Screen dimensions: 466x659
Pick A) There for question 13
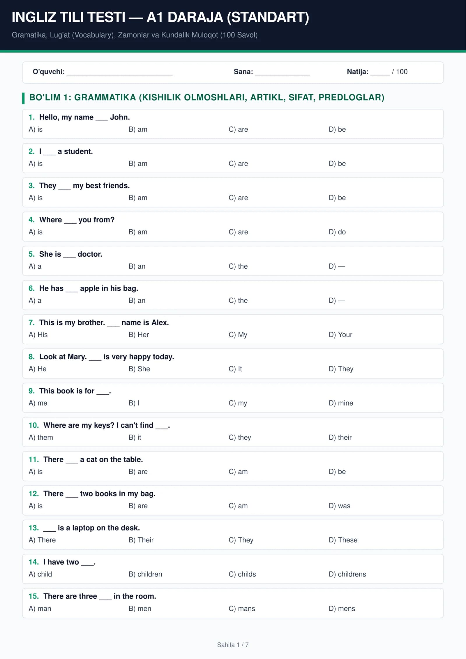pyautogui.click(x=42, y=540)
